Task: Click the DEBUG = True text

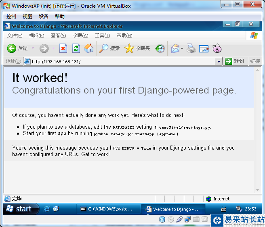Action: (x=136, y=148)
